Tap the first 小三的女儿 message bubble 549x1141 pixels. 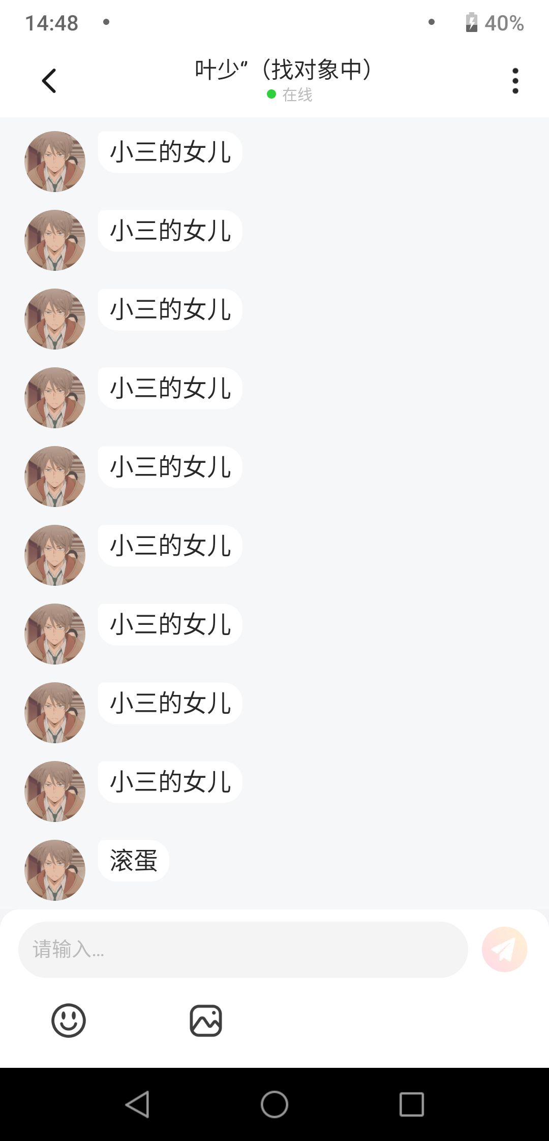click(x=170, y=152)
